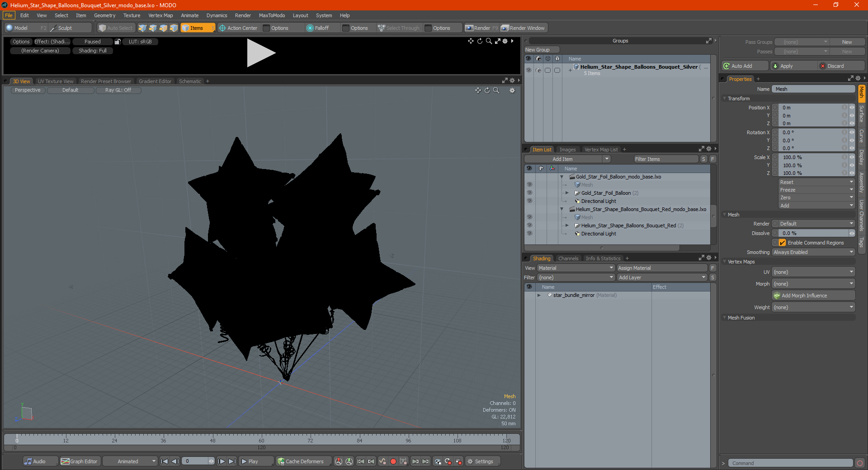Toggle visibility eye for the second Directional Light
This screenshot has width=868, height=470.
click(529, 234)
